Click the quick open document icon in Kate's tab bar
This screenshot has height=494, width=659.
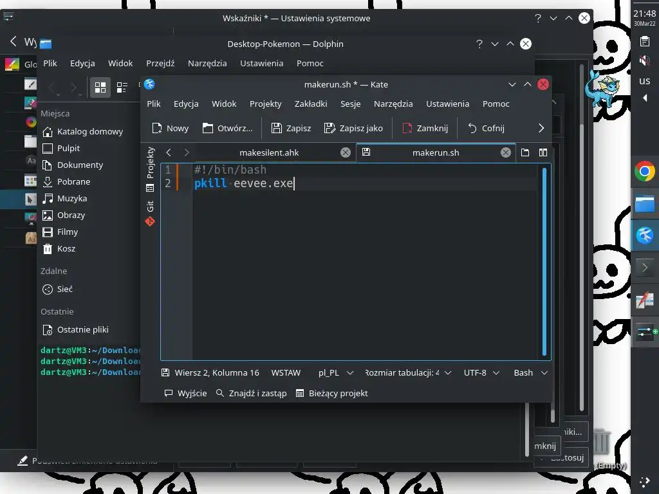click(x=525, y=152)
